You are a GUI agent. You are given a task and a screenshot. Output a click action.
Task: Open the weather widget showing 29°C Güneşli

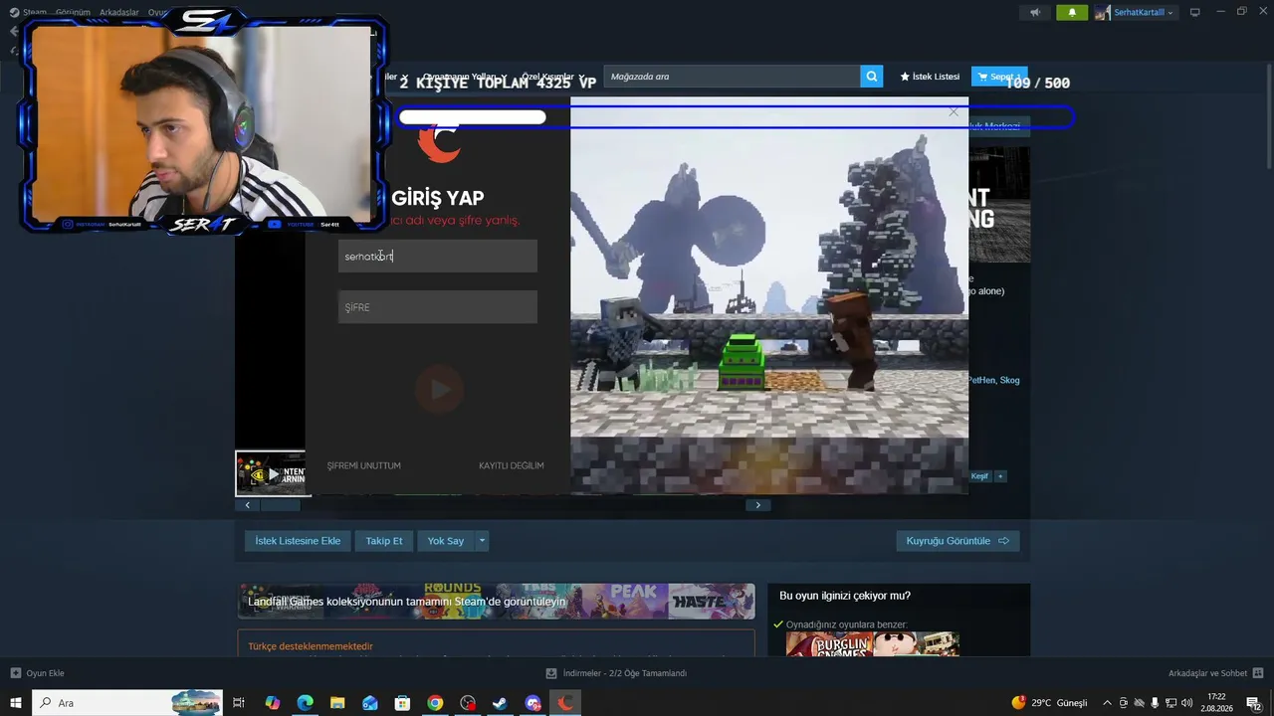pos(1049,703)
